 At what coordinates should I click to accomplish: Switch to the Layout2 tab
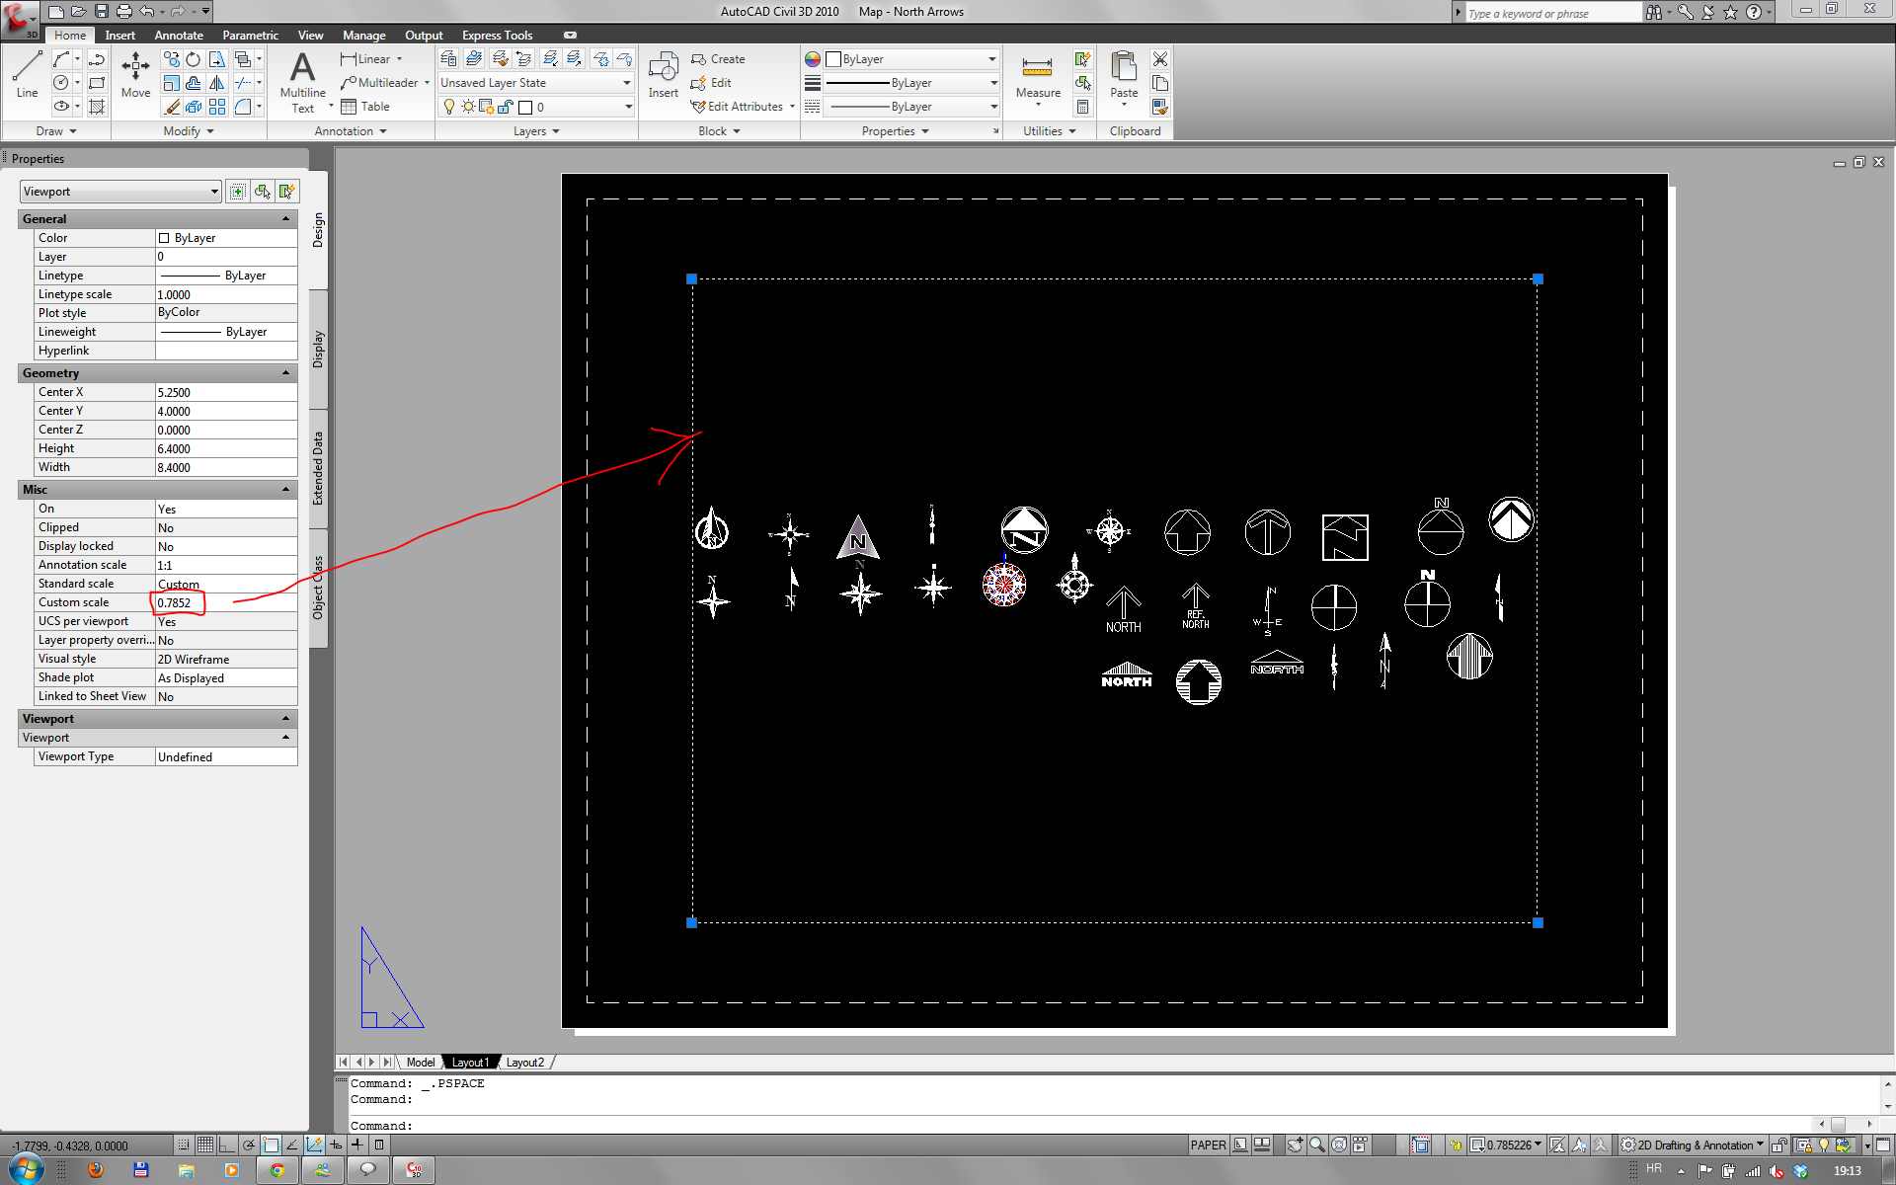click(524, 1063)
